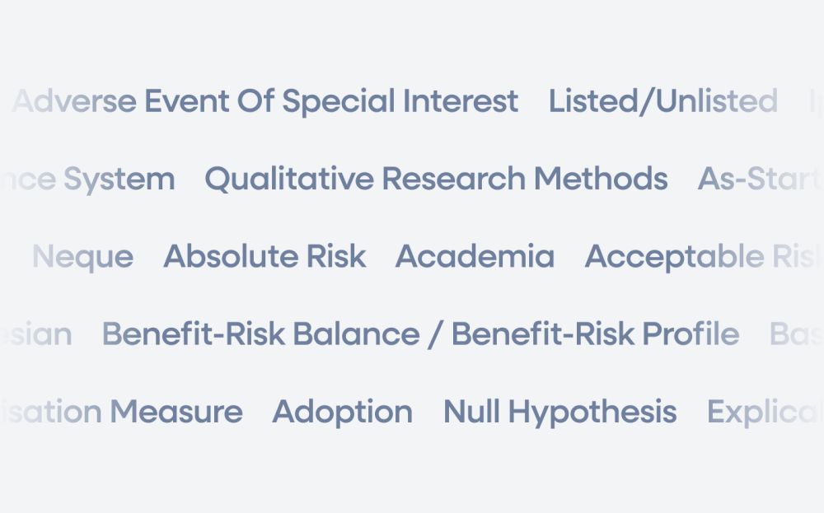
Task: Click the tag ending in 'isation Measure'
Action: coord(124,412)
